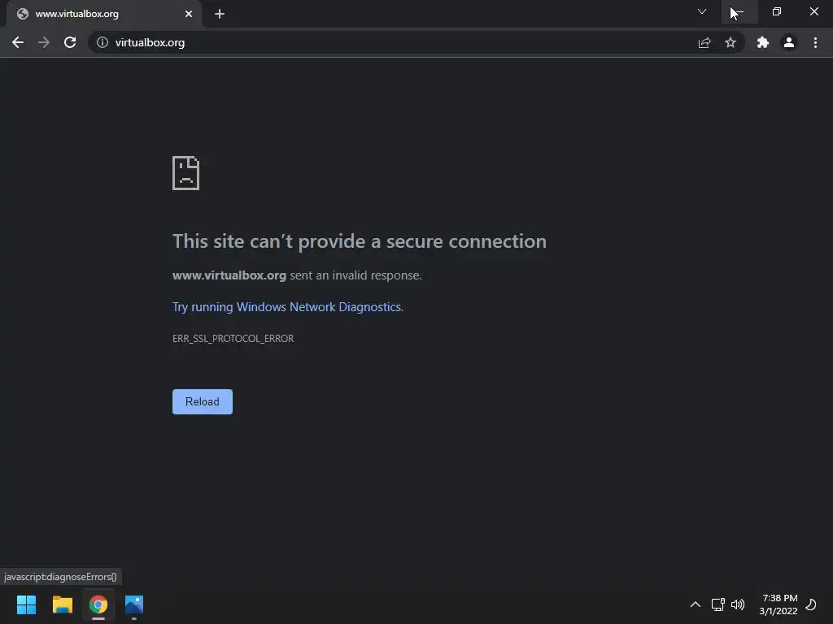Click the moon focus assist icon
This screenshot has width=833, height=624.
[811, 604]
